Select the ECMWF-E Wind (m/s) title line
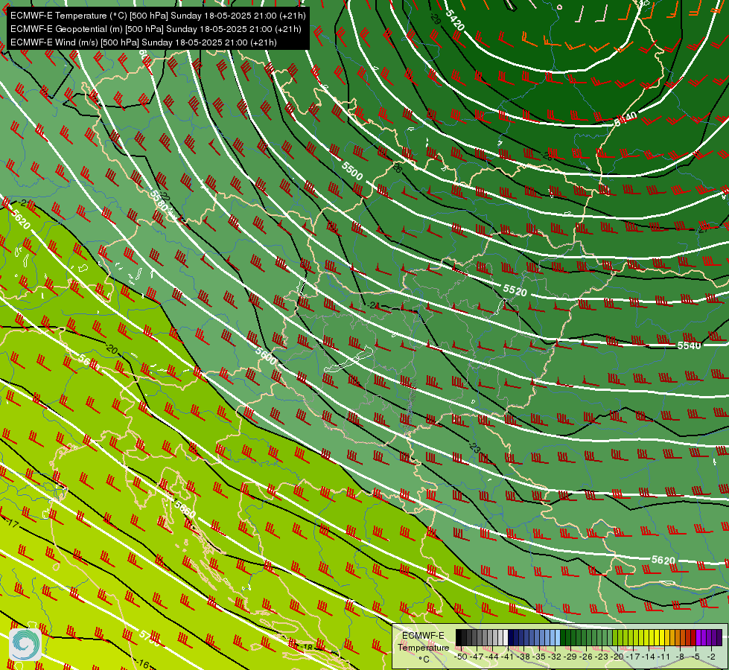Image resolution: width=729 pixels, height=670 pixels. click(x=143, y=42)
